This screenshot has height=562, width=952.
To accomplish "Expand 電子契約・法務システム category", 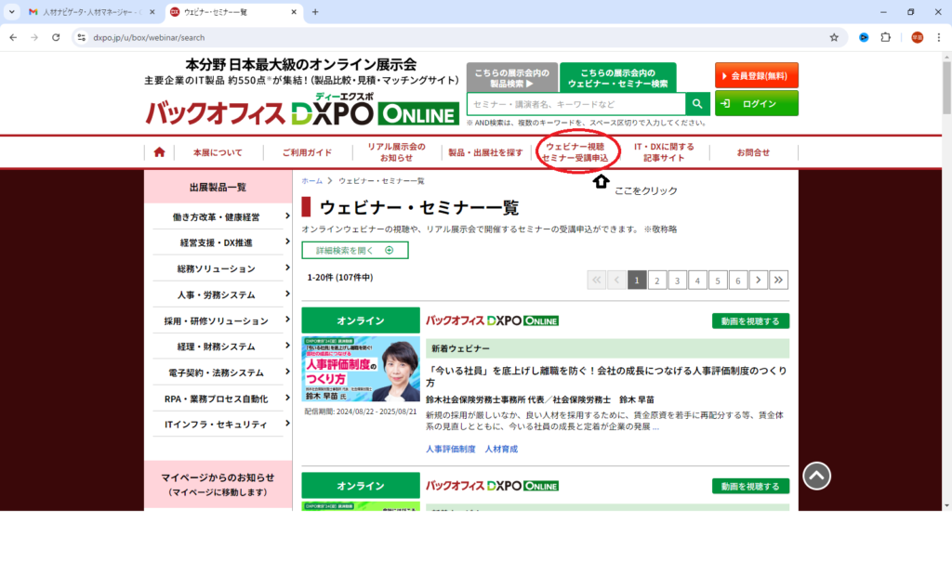I will tap(218, 372).
